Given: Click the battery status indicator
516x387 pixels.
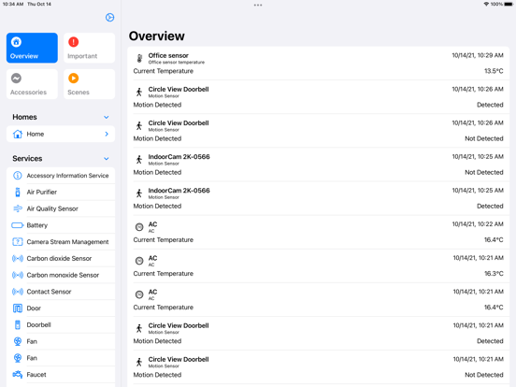Looking at the screenshot, I should click(x=509, y=5).
